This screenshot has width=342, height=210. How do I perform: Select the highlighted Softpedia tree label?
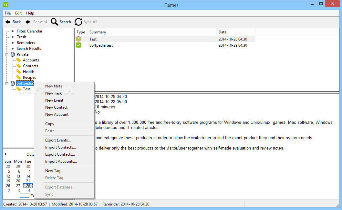point(25,83)
